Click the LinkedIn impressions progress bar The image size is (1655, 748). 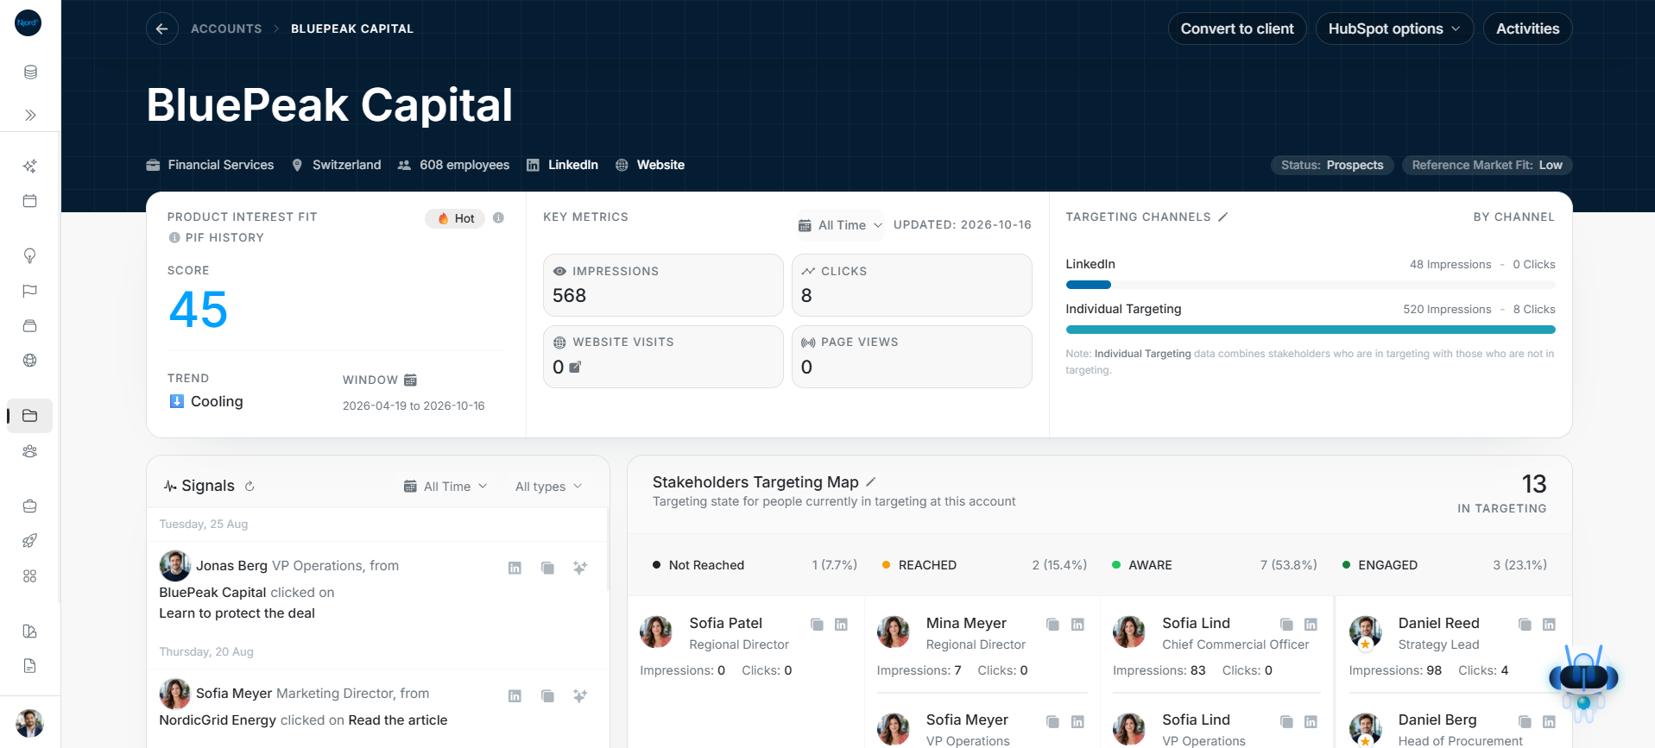(1310, 285)
